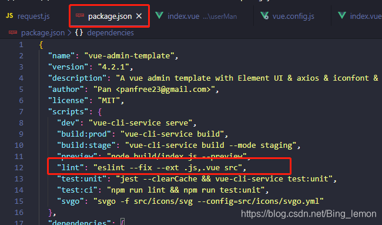Click the "build:stage" script key
This screenshot has width=382, height=225.
86,145
